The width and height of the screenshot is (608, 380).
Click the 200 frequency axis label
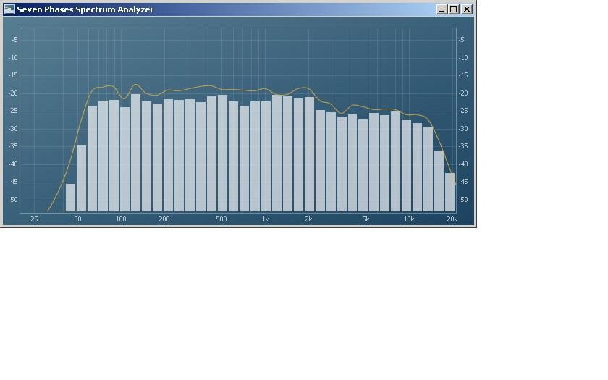pyautogui.click(x=164, y=219)
